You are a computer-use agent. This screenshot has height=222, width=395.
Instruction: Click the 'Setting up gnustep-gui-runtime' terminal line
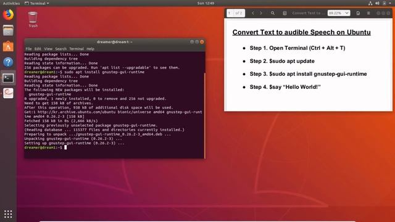(74, 143)
